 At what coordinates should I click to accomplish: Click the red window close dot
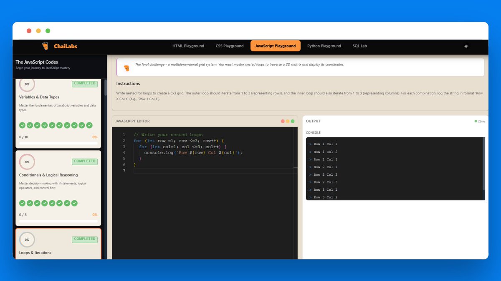pyautogui.click(x=29, y=31)
